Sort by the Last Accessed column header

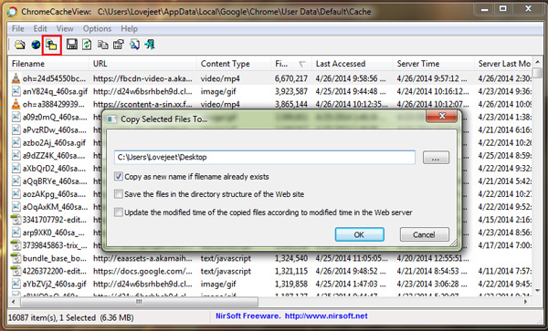(353, 64)
